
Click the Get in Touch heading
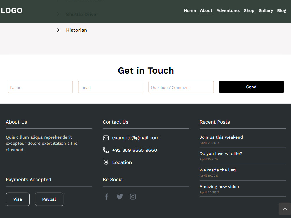point(146,71)
